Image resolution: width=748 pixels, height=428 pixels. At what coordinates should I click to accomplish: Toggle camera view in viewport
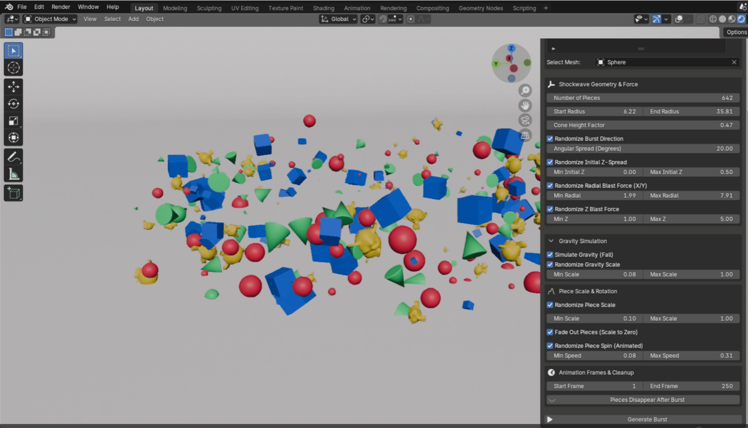pos(525,121)
